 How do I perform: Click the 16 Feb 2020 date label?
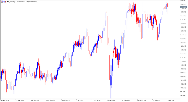pos(111,100)
